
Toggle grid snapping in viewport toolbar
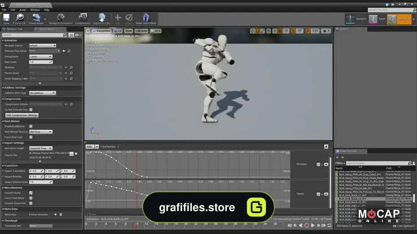pyautogui.click(x=280, y=31)
